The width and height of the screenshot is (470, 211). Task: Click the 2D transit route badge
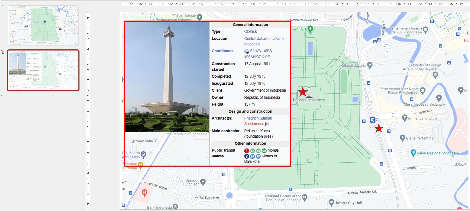(258, 156)
